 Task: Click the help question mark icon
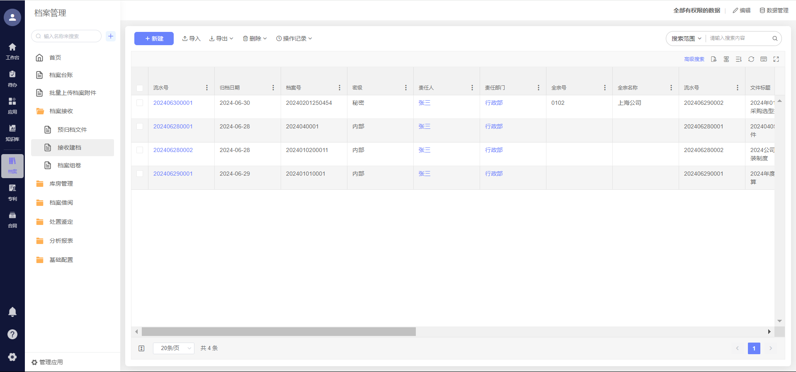click(x=12, y=334)
